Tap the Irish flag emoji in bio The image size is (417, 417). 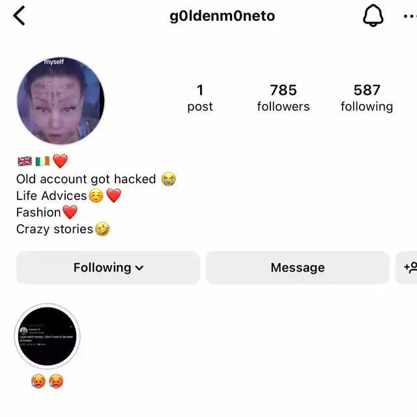[x=42, y=161]
